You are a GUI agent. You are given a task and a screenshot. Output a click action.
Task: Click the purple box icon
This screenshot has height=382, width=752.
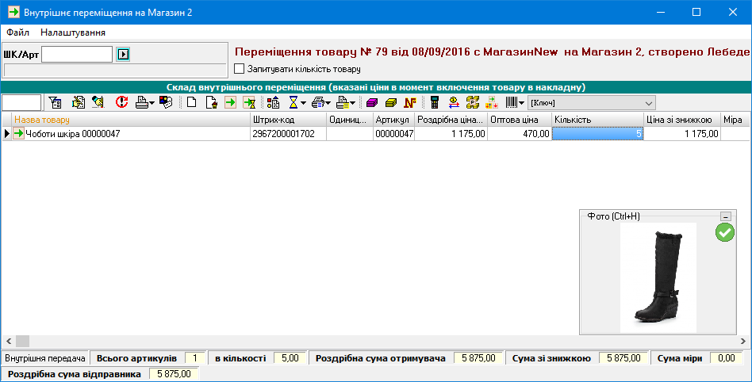tap(371, 102)
